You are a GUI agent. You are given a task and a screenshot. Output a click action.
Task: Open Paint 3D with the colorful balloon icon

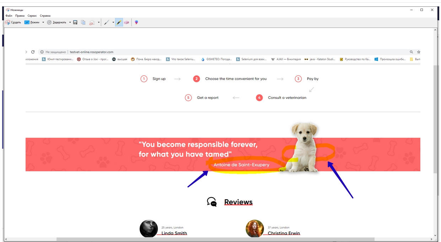[136, 22]
